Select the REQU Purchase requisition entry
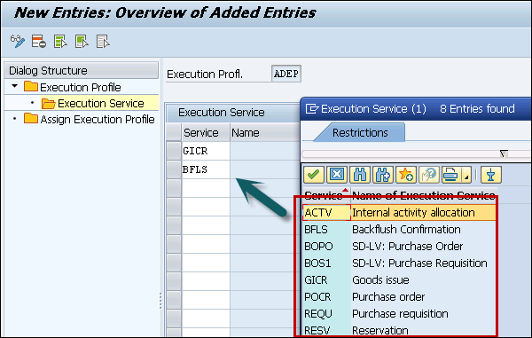The height and width of the screenshot is (338, 532). (399, 313)
